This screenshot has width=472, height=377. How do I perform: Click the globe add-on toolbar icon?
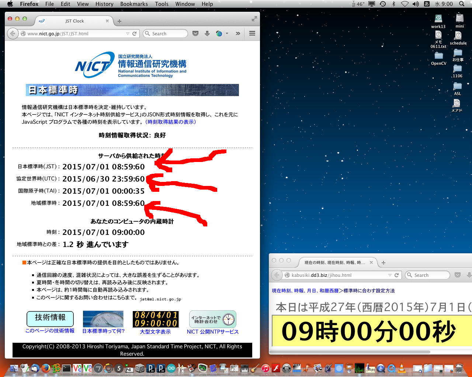pos(219,34)
